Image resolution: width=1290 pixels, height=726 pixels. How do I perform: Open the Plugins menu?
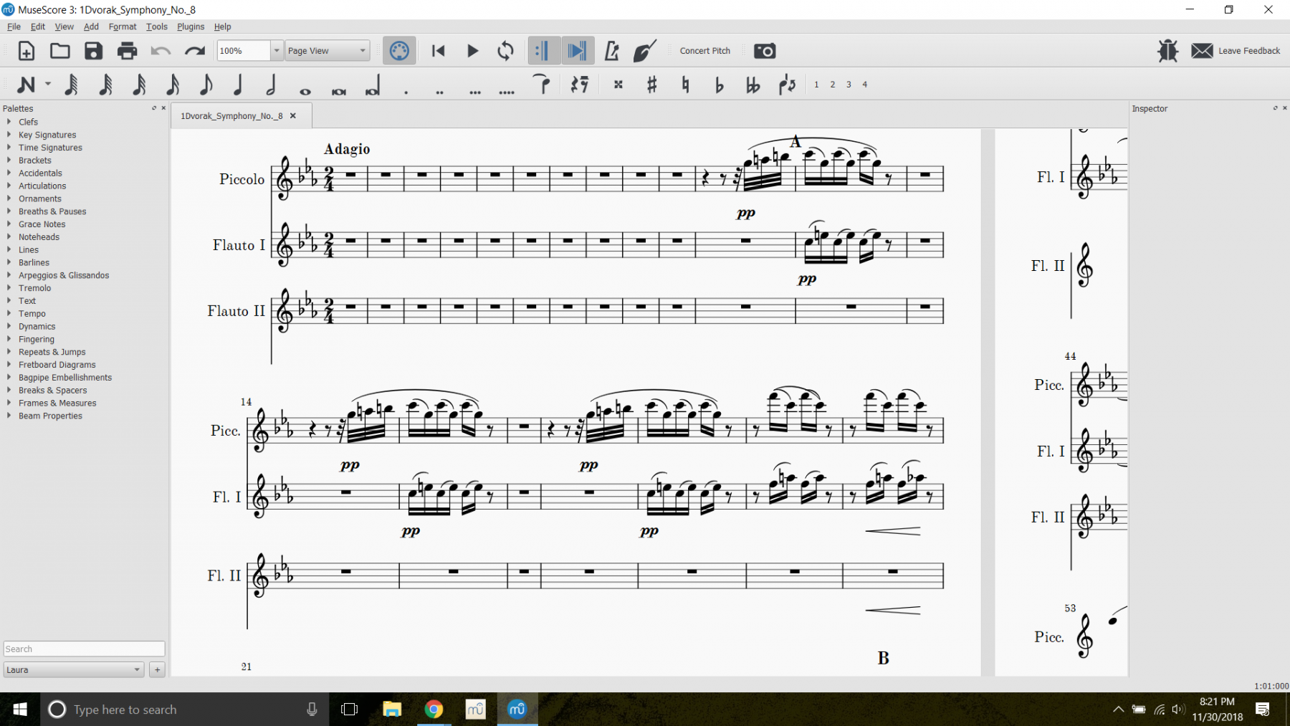pos(191,27)
